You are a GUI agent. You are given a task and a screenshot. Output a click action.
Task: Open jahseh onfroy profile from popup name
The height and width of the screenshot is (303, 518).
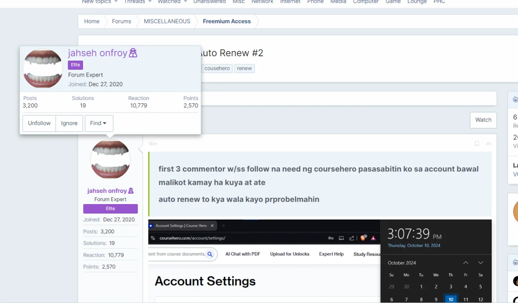(x=98, y=53)
